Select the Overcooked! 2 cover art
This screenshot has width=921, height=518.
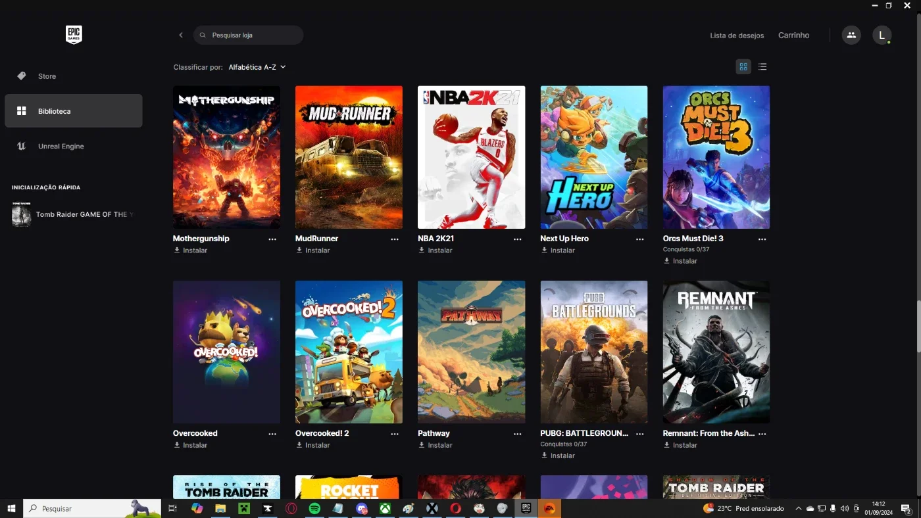click(x=349, y=352)
